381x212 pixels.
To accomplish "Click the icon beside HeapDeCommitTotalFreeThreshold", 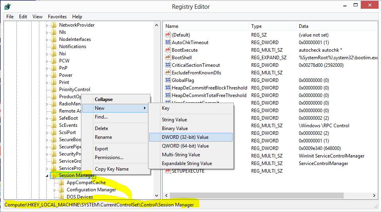I will tap(167, 95).
